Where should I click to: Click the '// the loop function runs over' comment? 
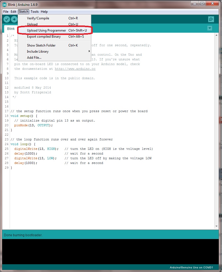[61, 139]
